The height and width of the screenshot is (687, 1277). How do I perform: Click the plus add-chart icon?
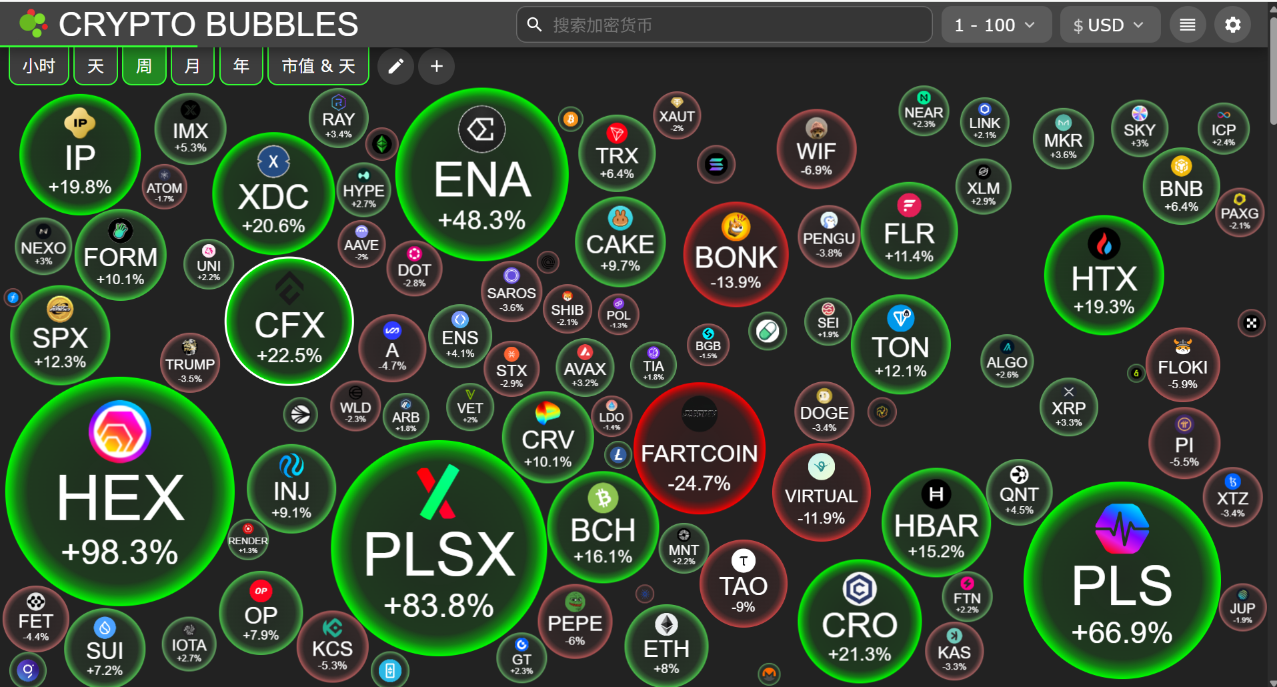(437, 66)
